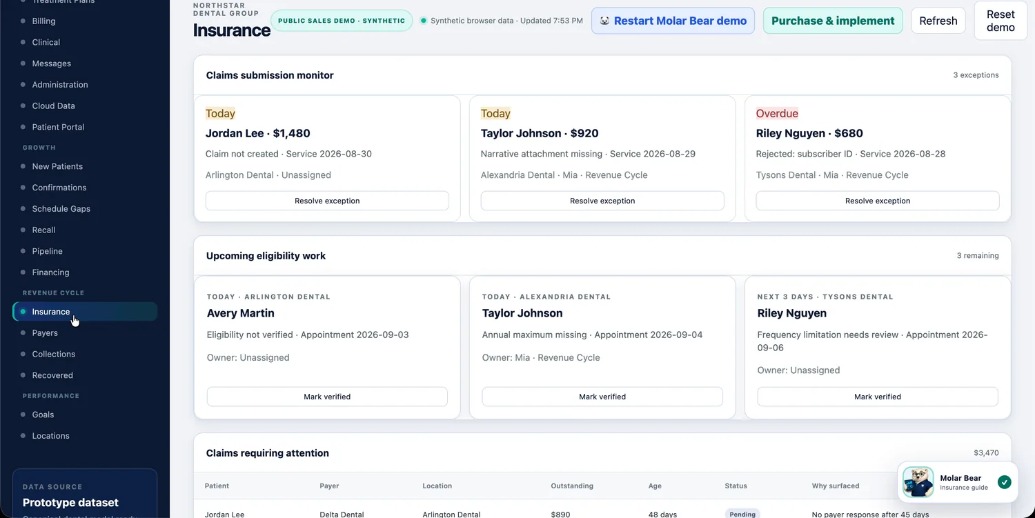Go to Goals under Performance
Screen dimensions: 1035x518
click(x=43, y=415)
